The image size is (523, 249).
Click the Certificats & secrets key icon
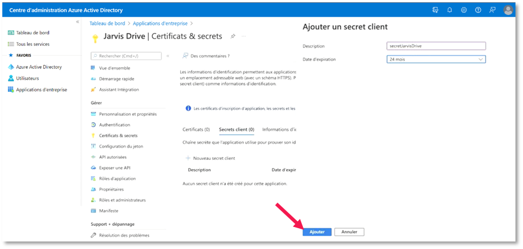pyautogui.click(x=93, y=136)
